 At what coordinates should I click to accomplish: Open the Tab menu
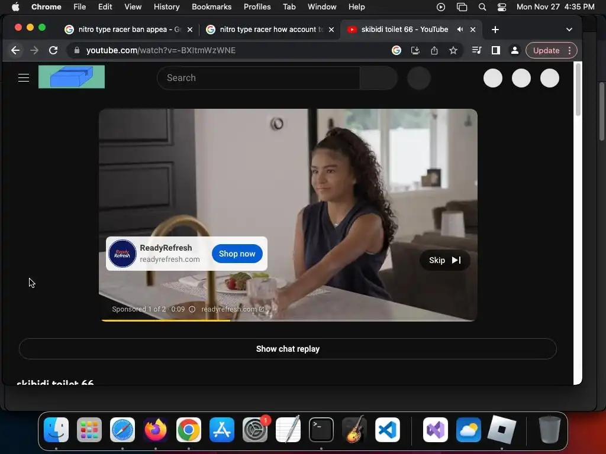pos(289,7)
